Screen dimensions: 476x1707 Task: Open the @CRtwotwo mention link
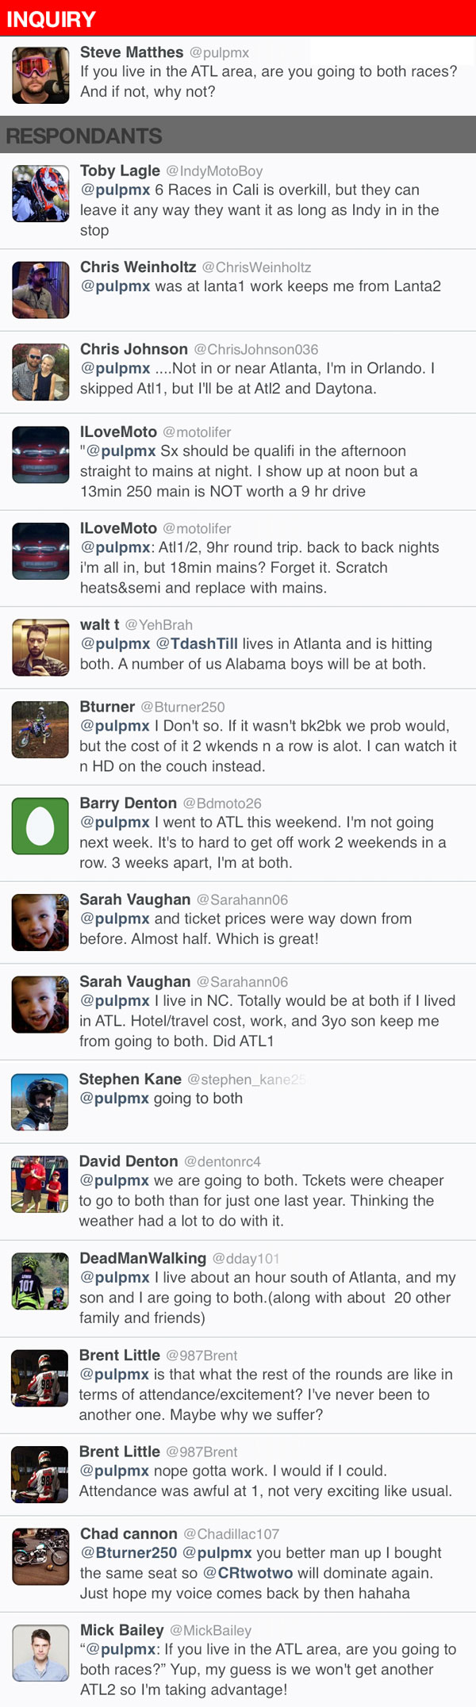248,1573
